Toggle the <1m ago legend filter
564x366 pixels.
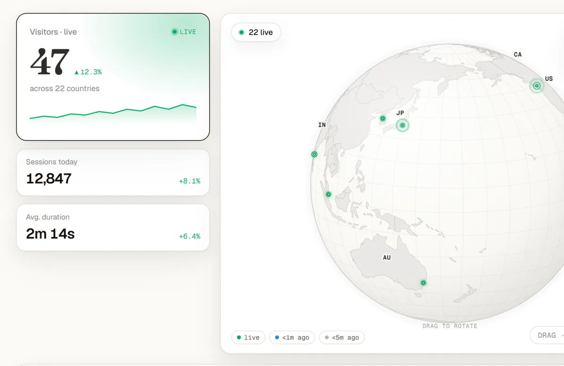click(292, 337)
